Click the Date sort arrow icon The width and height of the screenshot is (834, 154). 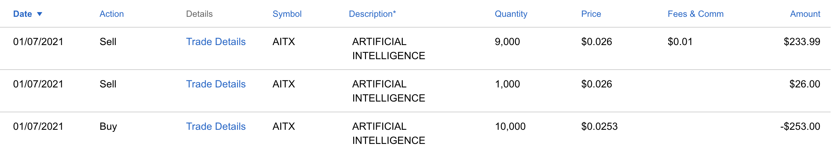pyautogui.click(x=40, y=14)
